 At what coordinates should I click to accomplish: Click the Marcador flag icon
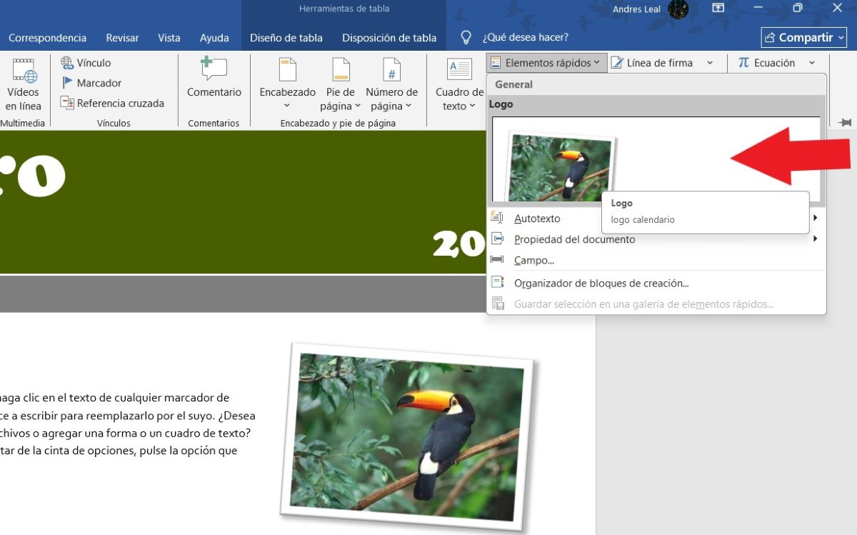click(x=67, y=83)
